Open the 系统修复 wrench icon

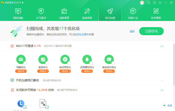(x=87, y=11)
